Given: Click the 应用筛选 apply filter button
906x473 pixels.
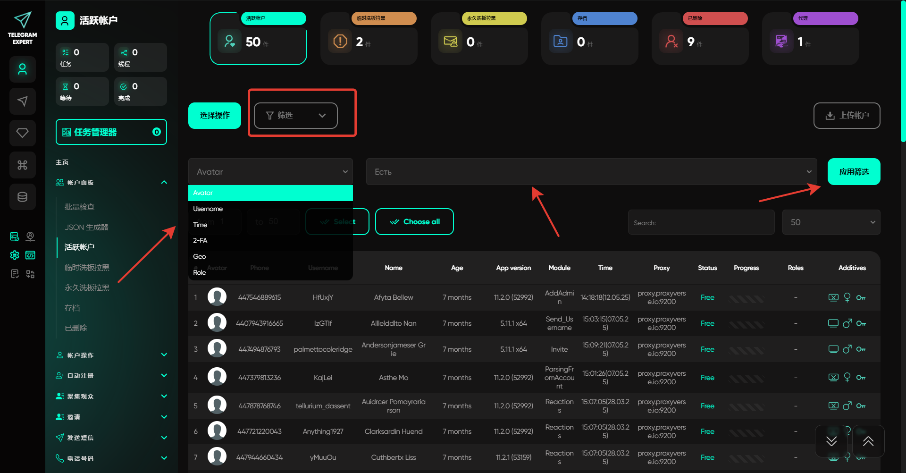Looking at the screenshot, I should coord(854,172).
